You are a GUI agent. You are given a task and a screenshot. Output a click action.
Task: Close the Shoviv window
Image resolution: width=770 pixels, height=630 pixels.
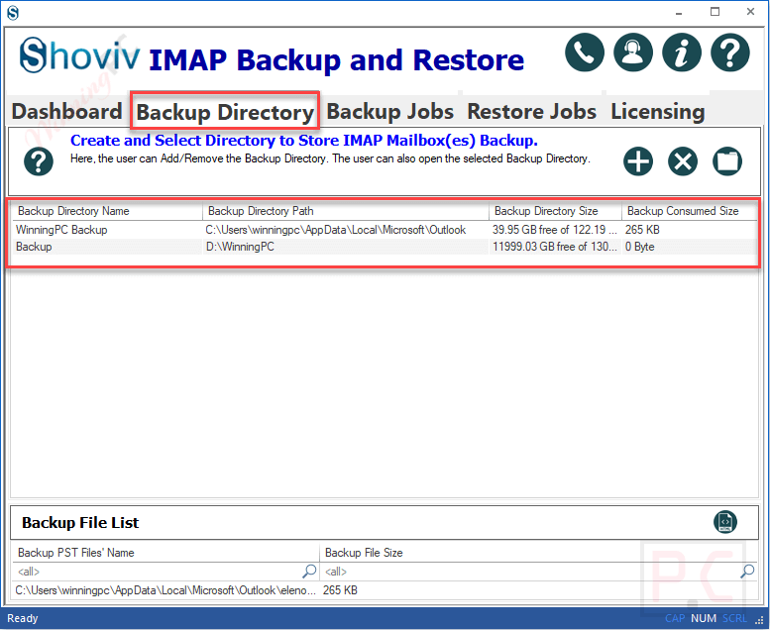[x=751, y=12]
